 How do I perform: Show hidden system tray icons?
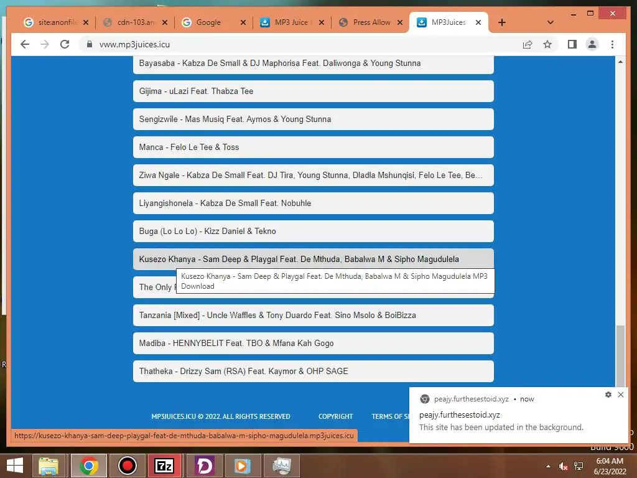(x=549, y=466)
